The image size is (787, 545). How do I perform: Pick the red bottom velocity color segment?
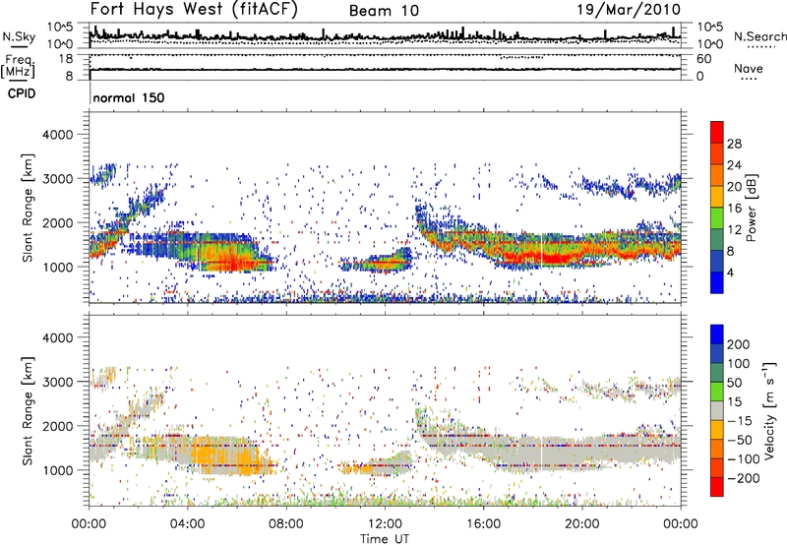(717, 487)
